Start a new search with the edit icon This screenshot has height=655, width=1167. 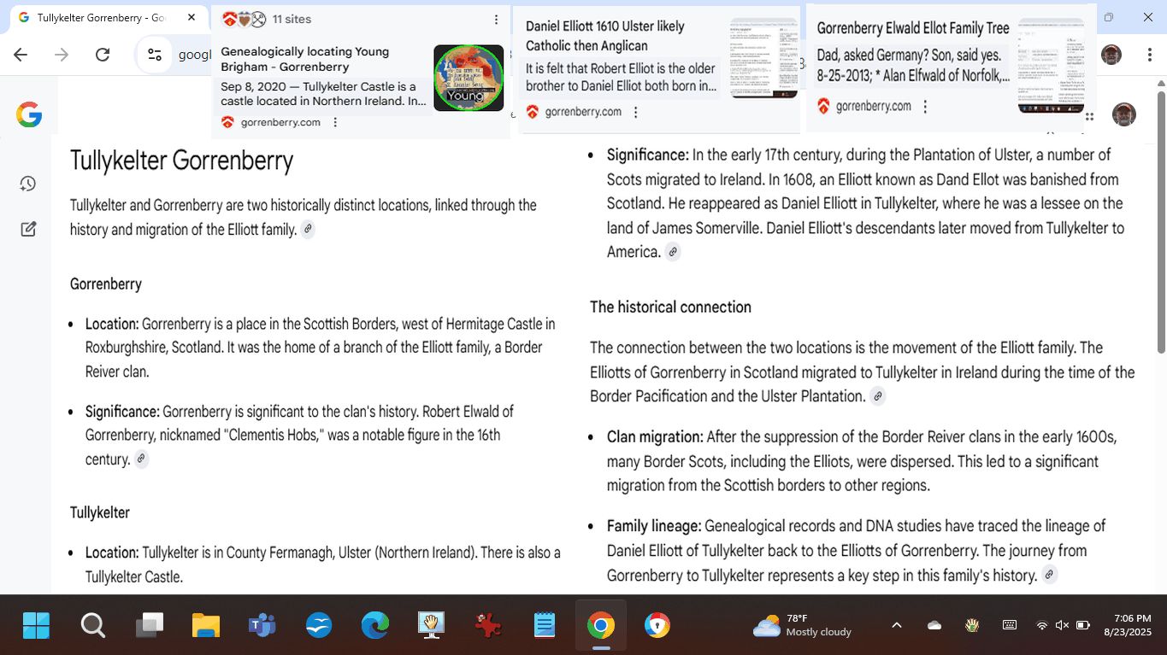tap(28, 229)
